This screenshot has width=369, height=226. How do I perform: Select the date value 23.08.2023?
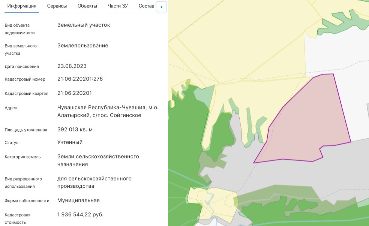coord(72,66)
